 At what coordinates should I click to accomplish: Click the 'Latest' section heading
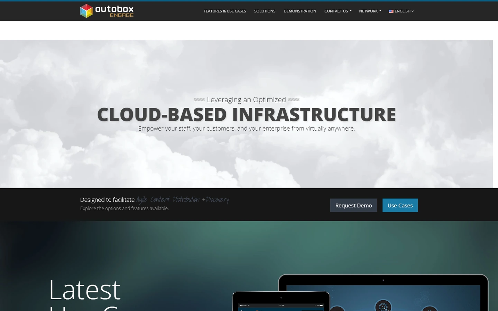[85, 290]
